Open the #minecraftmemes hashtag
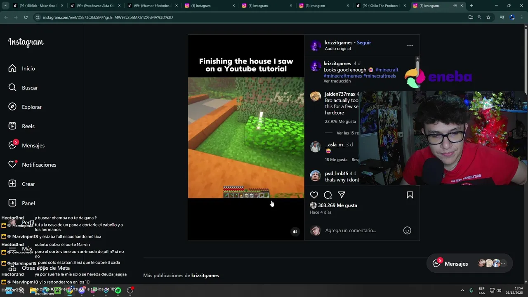528x297 pixels. (343, 76)
